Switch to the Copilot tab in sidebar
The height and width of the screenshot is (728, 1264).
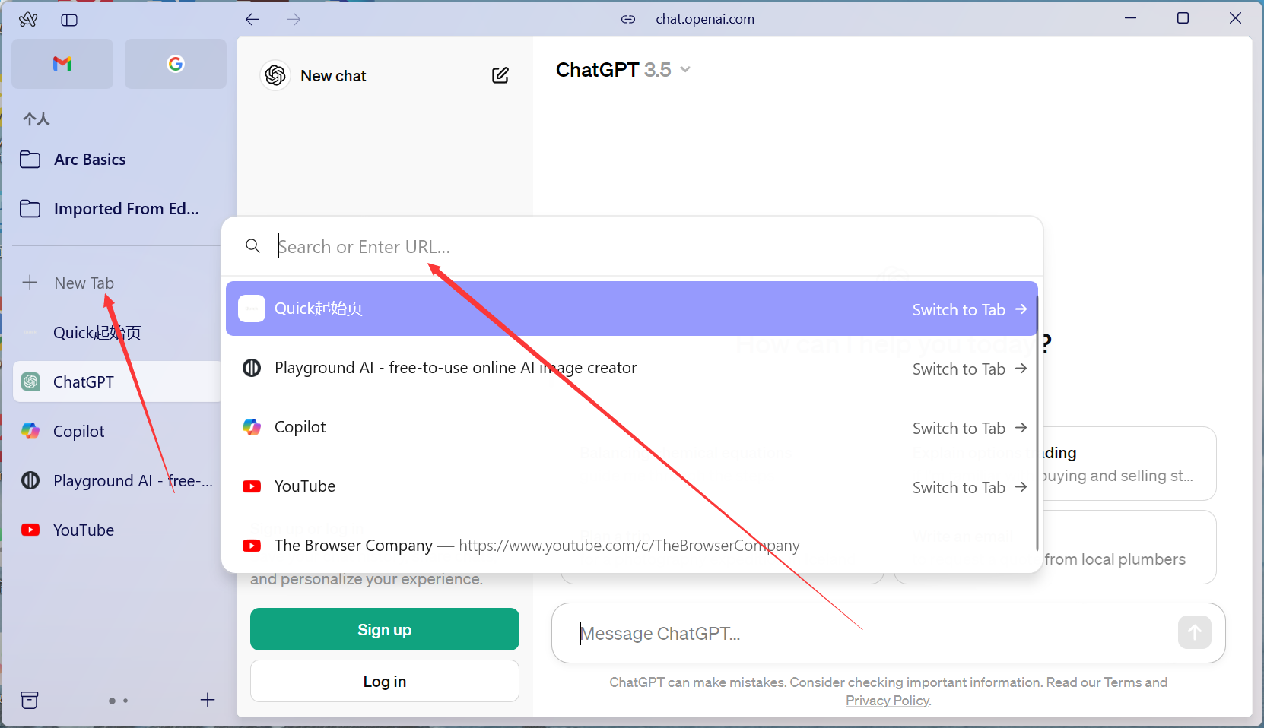pyautogui.click(x=79, y=432)
